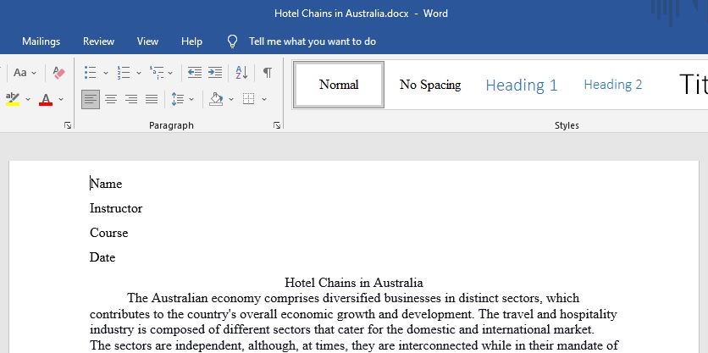
Task: Click the Sort A-Z icon
Action: click(x=241, y=72)
